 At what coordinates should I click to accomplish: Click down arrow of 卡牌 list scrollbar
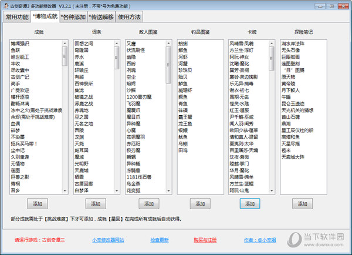pos(272,191)
